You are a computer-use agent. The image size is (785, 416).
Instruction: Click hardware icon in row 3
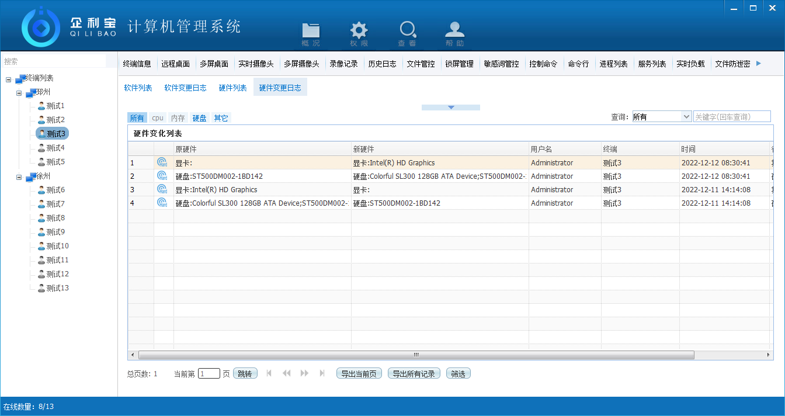(162, 190)
